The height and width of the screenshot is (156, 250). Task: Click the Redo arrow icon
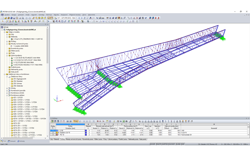[30, 18]
